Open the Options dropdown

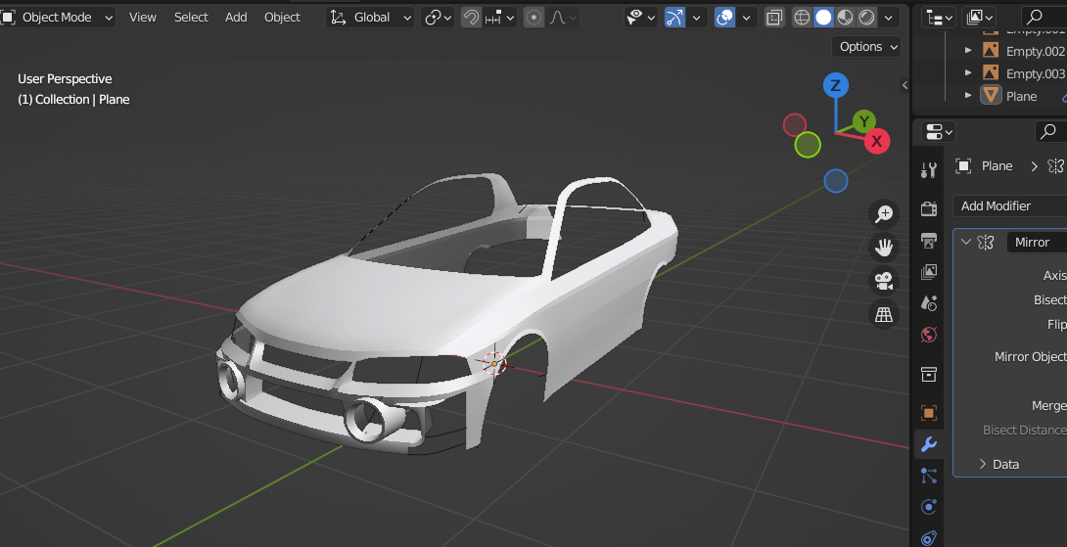click(x=866, y=46)
